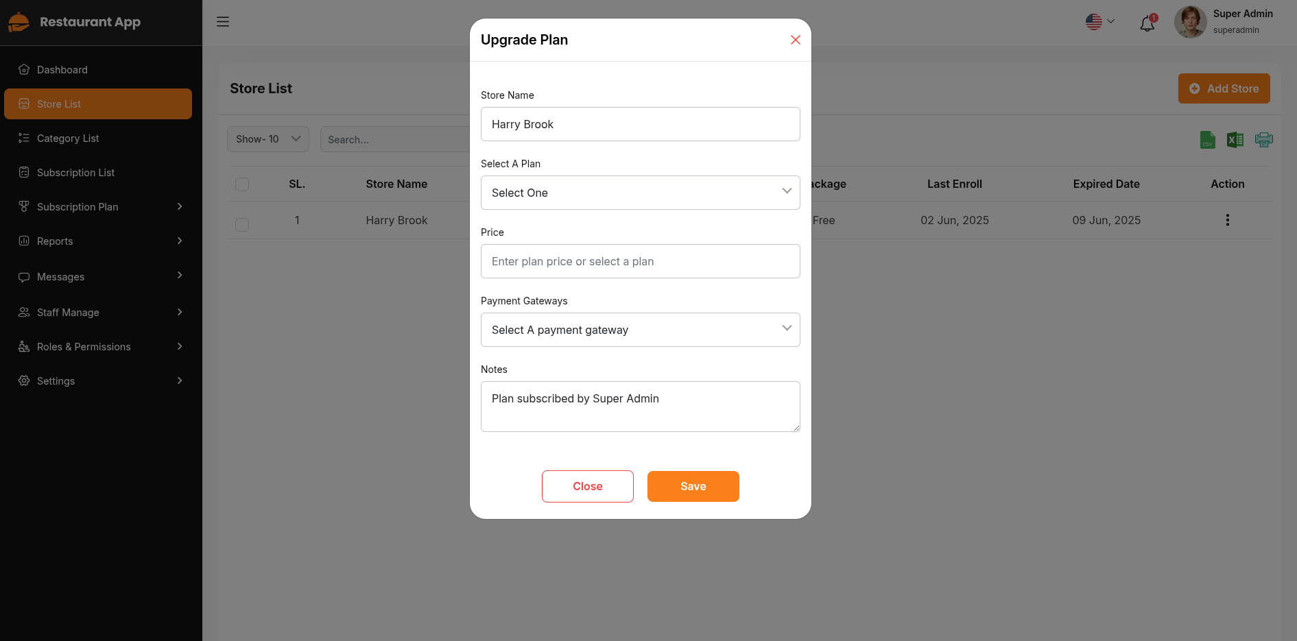The height and width of the screenshot is (641, 1297).
Task: Tick the select-all checkbox in table header
Action: point(242,184)
